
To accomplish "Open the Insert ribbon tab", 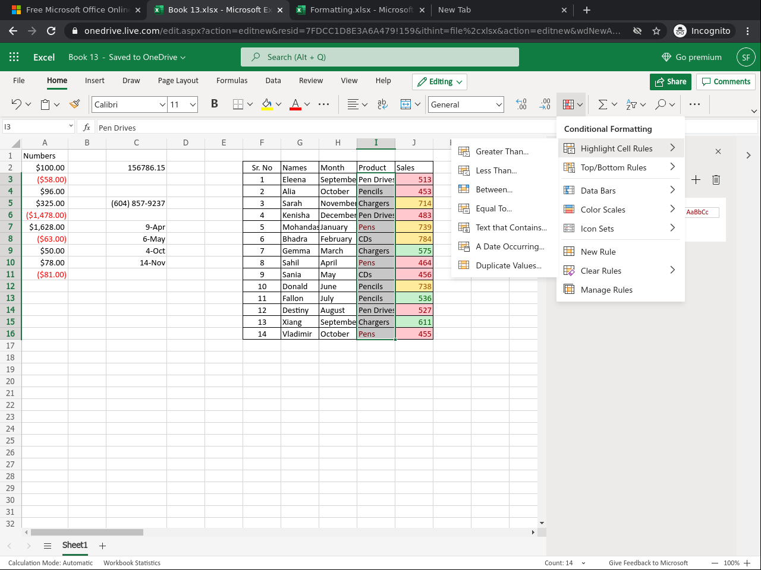I will (x=95, y=81).
